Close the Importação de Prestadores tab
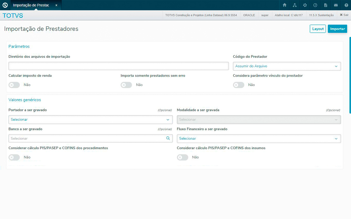 [x=56, y=5]
